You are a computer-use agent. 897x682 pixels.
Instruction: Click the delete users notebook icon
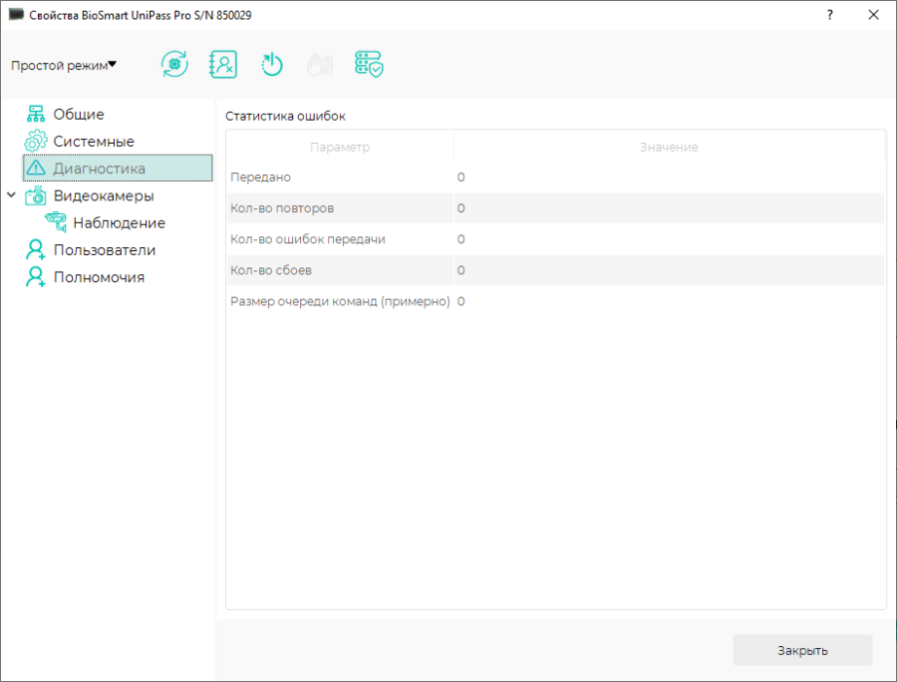point(223,64)
